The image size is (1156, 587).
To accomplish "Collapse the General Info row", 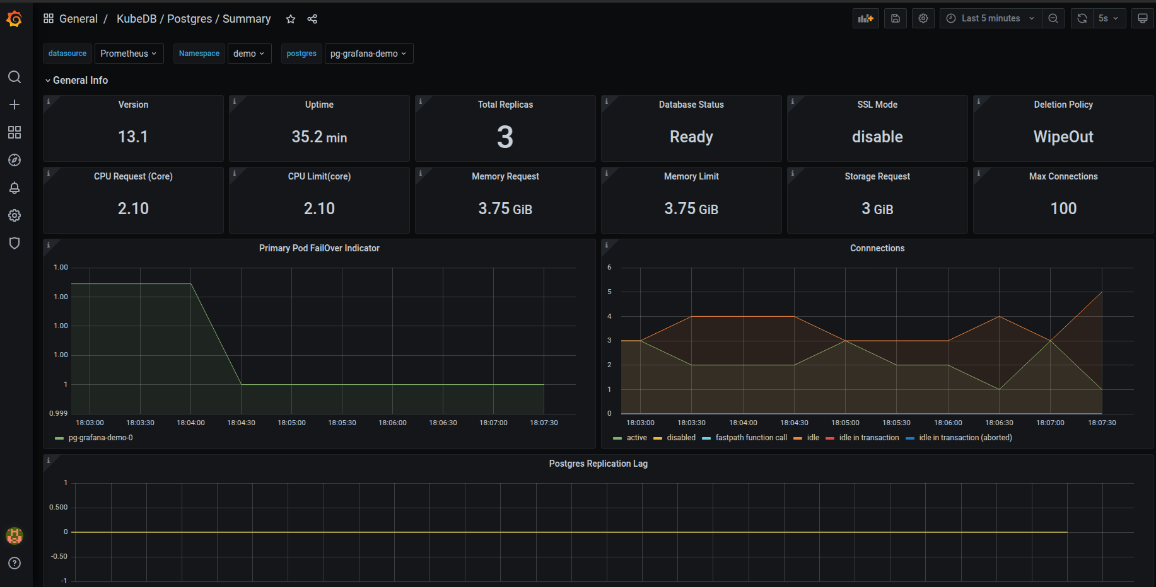I will (x=76, y=80).
